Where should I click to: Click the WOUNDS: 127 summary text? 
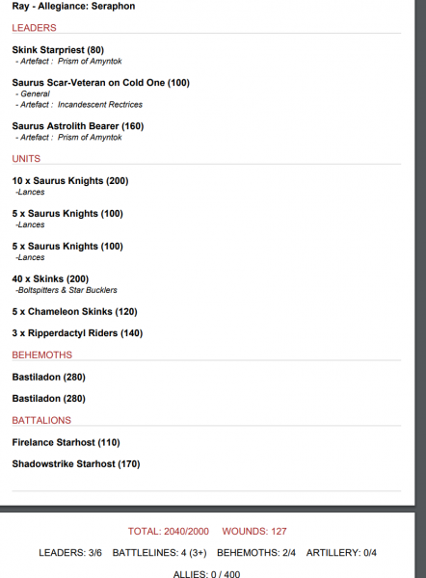(x=254, y=531)
